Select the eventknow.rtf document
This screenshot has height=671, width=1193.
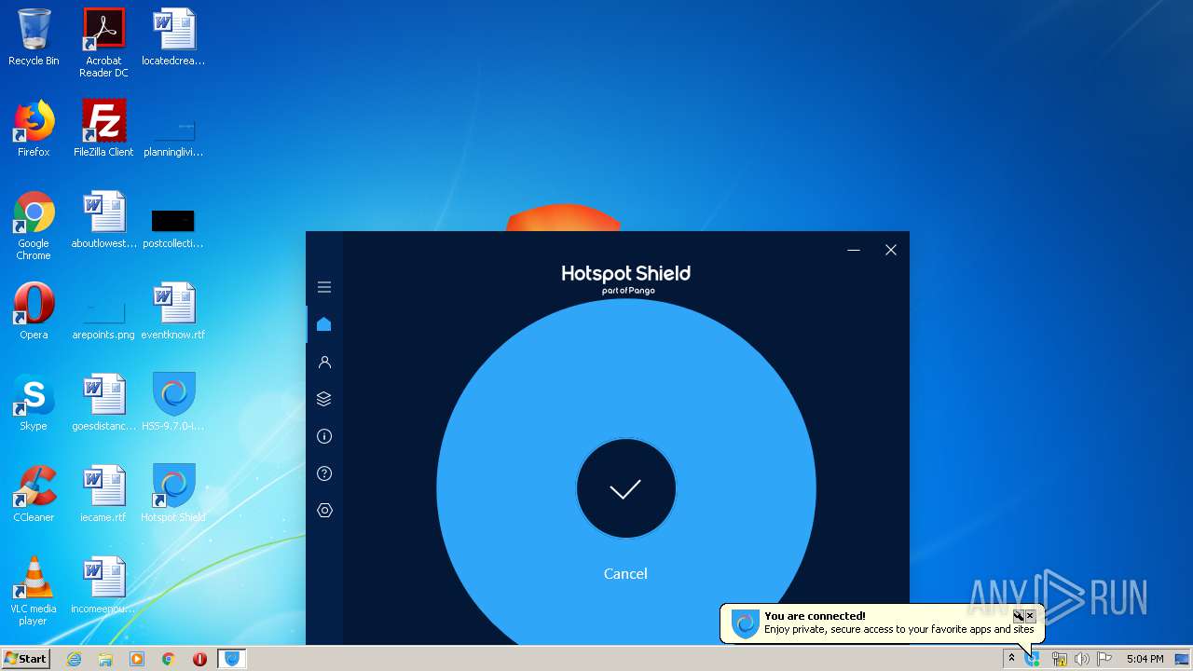(173, 311)
